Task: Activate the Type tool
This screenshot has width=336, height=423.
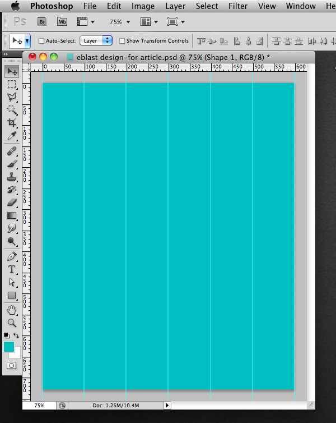Action: (11, 269)
